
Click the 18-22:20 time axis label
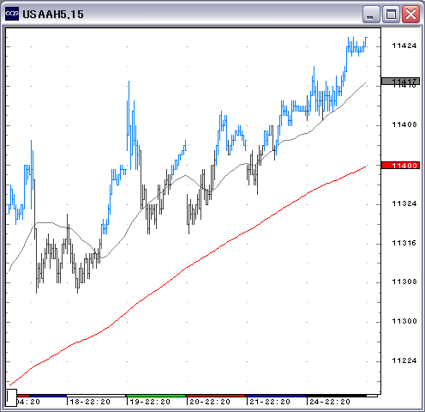[x=90, y=402]
